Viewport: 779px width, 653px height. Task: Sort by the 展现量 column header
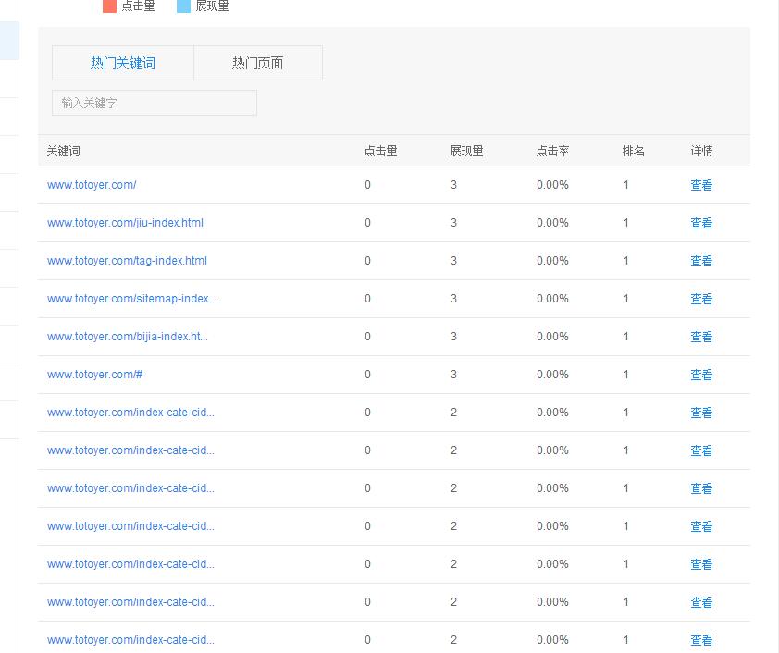coord(466,151)
